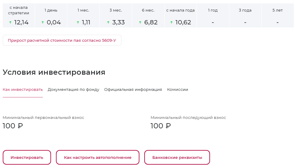
Task: Select the 3 мес. period header
Action: coord(116,10)
